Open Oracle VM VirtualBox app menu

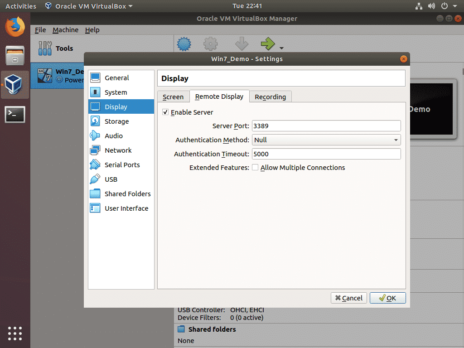click(89, 6)
